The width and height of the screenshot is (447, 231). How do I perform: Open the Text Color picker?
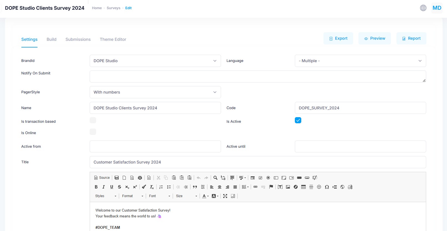[205, 196]
